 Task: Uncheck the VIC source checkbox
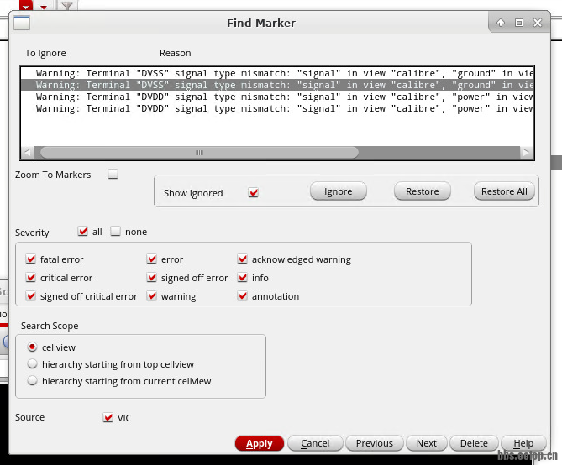(x=108, y=417)
